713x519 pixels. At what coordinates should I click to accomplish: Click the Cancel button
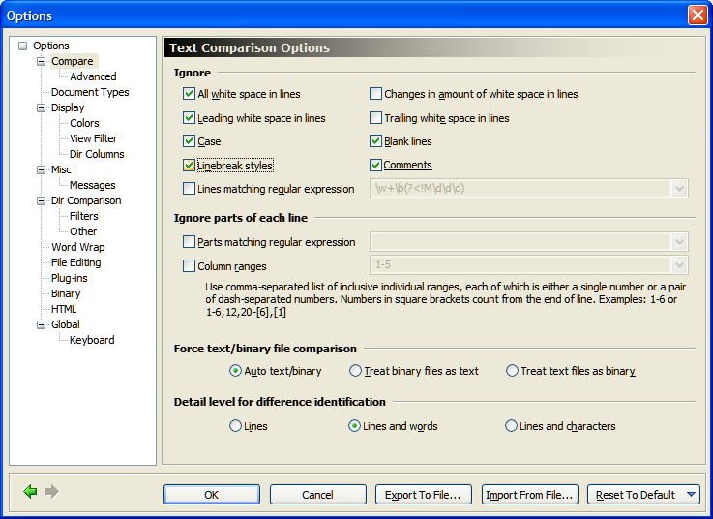click(318, 495)
